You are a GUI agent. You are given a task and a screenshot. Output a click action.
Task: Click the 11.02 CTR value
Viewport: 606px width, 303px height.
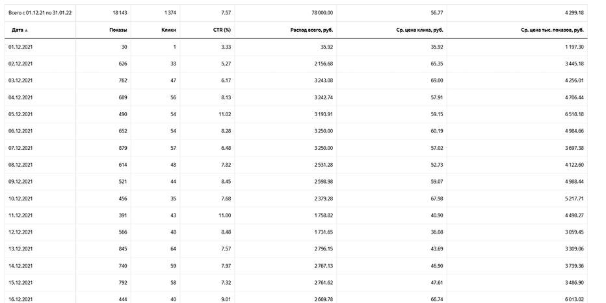(225, 114)
